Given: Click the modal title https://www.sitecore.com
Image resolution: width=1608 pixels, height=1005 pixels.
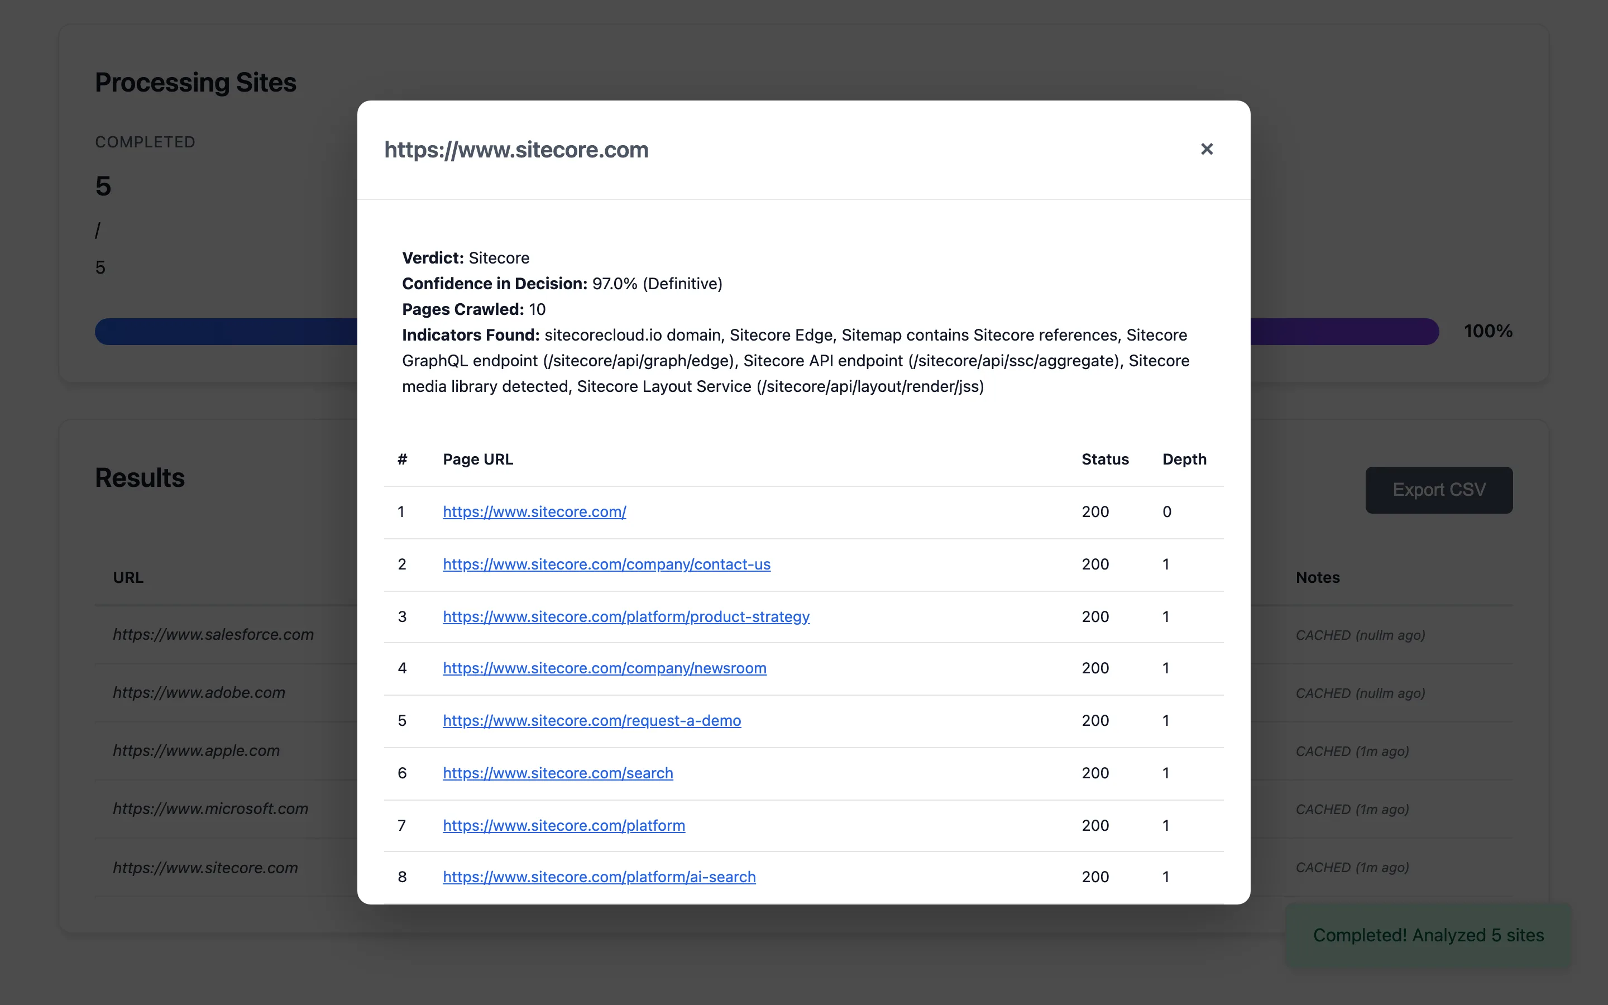Looking at the screenshot, I should tap(516, 150).
